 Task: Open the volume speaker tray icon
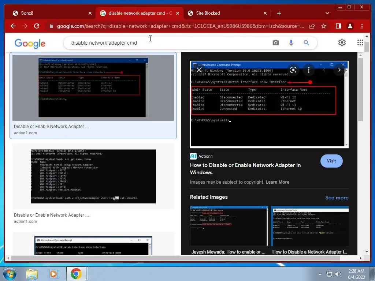pyautogui.click(x=338, y=274)
